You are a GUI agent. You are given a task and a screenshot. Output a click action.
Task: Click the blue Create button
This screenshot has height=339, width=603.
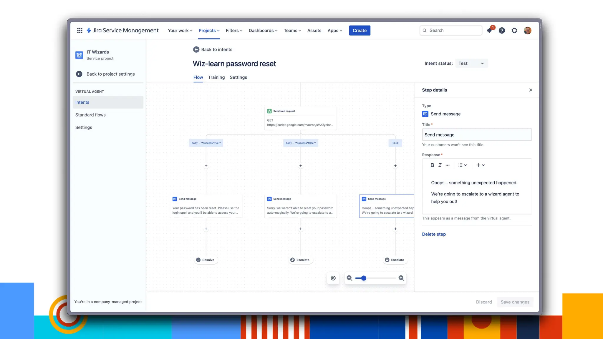[x=360, y=30]
